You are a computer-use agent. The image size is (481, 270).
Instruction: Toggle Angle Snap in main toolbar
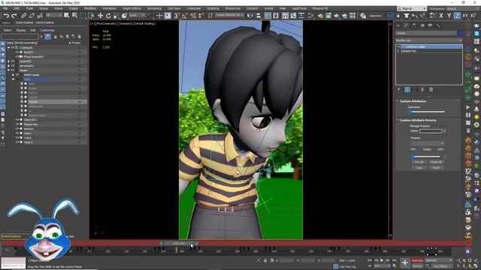[x=185, y=15]
